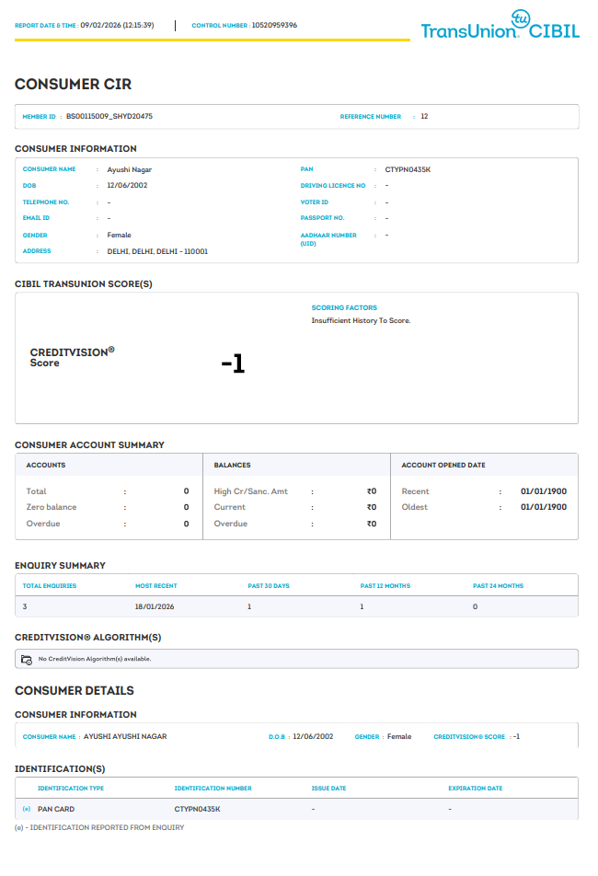
Task: Click the BALANCES column header
Action: point(232,465)
